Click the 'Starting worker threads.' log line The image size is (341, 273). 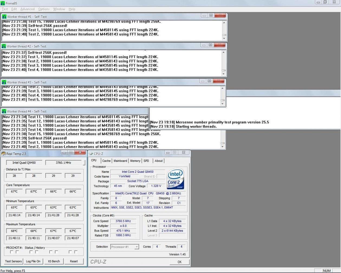(183, 127)
